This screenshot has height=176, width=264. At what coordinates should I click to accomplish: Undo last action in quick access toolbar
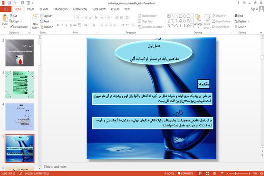tap(15, 3)
